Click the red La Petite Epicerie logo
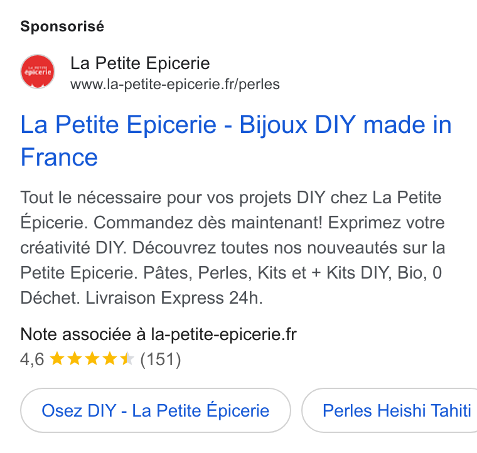This screenshot has width=477, height=453. pyautogui.click(x=38, y=72)
